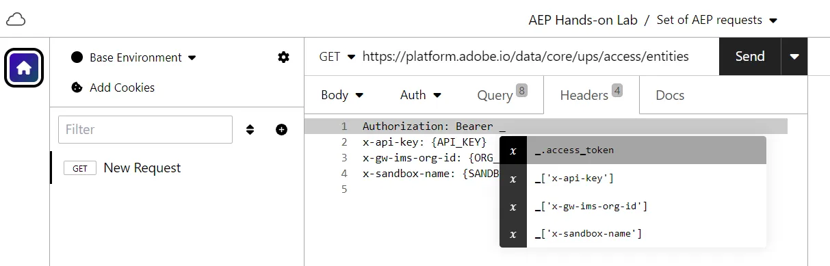This screenshot has height=266, width=830.
Task: Click the Headers count badge 4
Action: click(x=617, y=90)
